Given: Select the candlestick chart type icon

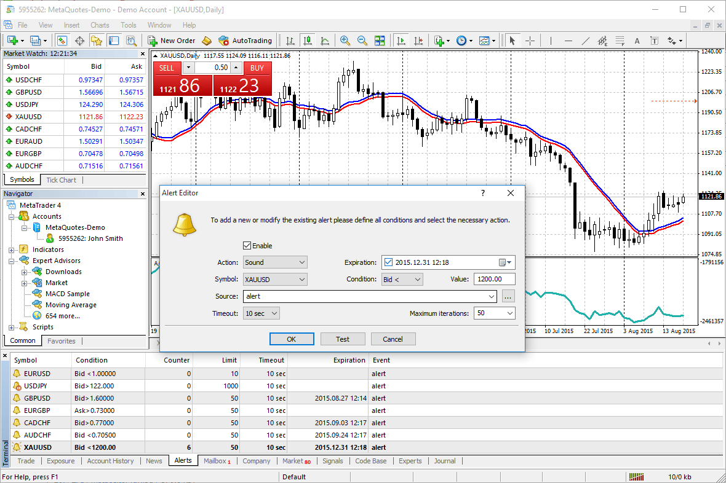Looking at the screenshot, I should [307, 41].
